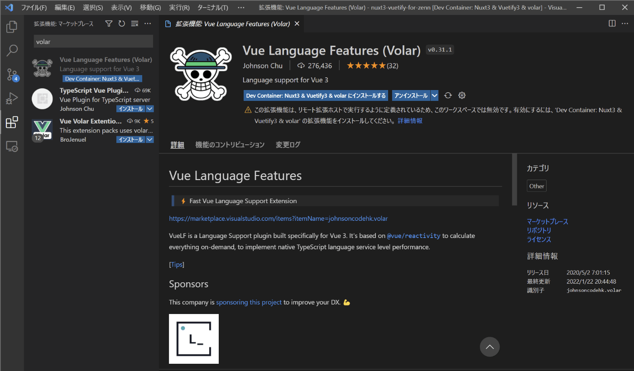Switch to 機能のコントリビューション tab

(x=230, y=145)
